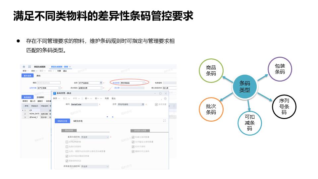Click the fullscreen expand icon in parameters panel
This screenshot has height=179, width=318.
tap(164, 121)
